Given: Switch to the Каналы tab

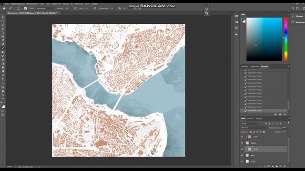Looking at the screenshot, I should 250,119.
